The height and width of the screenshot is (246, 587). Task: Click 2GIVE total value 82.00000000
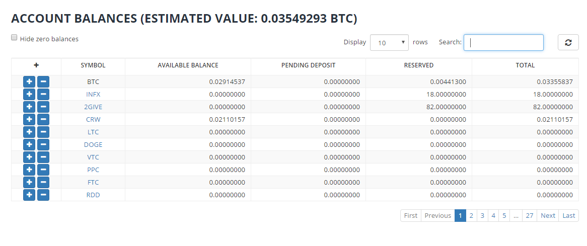553,107
